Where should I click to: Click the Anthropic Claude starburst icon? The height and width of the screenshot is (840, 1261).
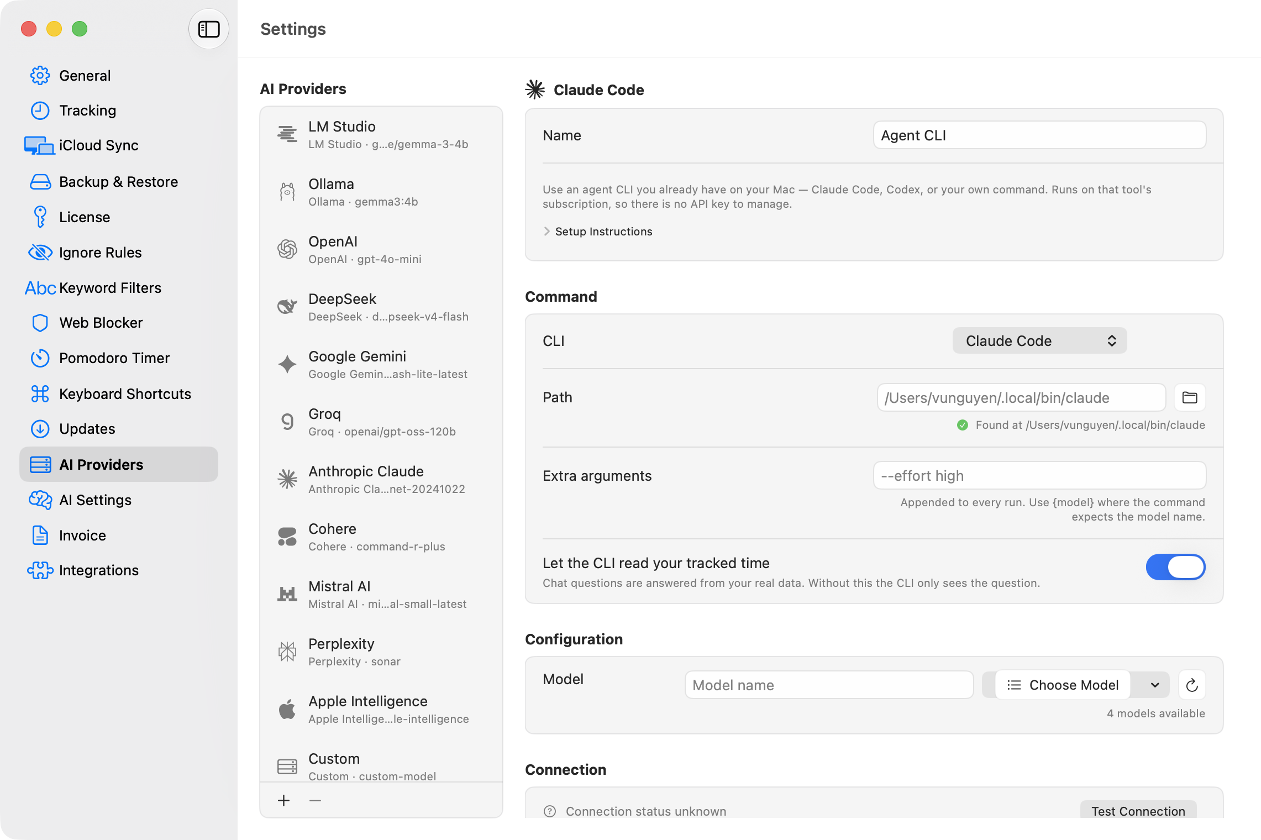tap(287, 479)
